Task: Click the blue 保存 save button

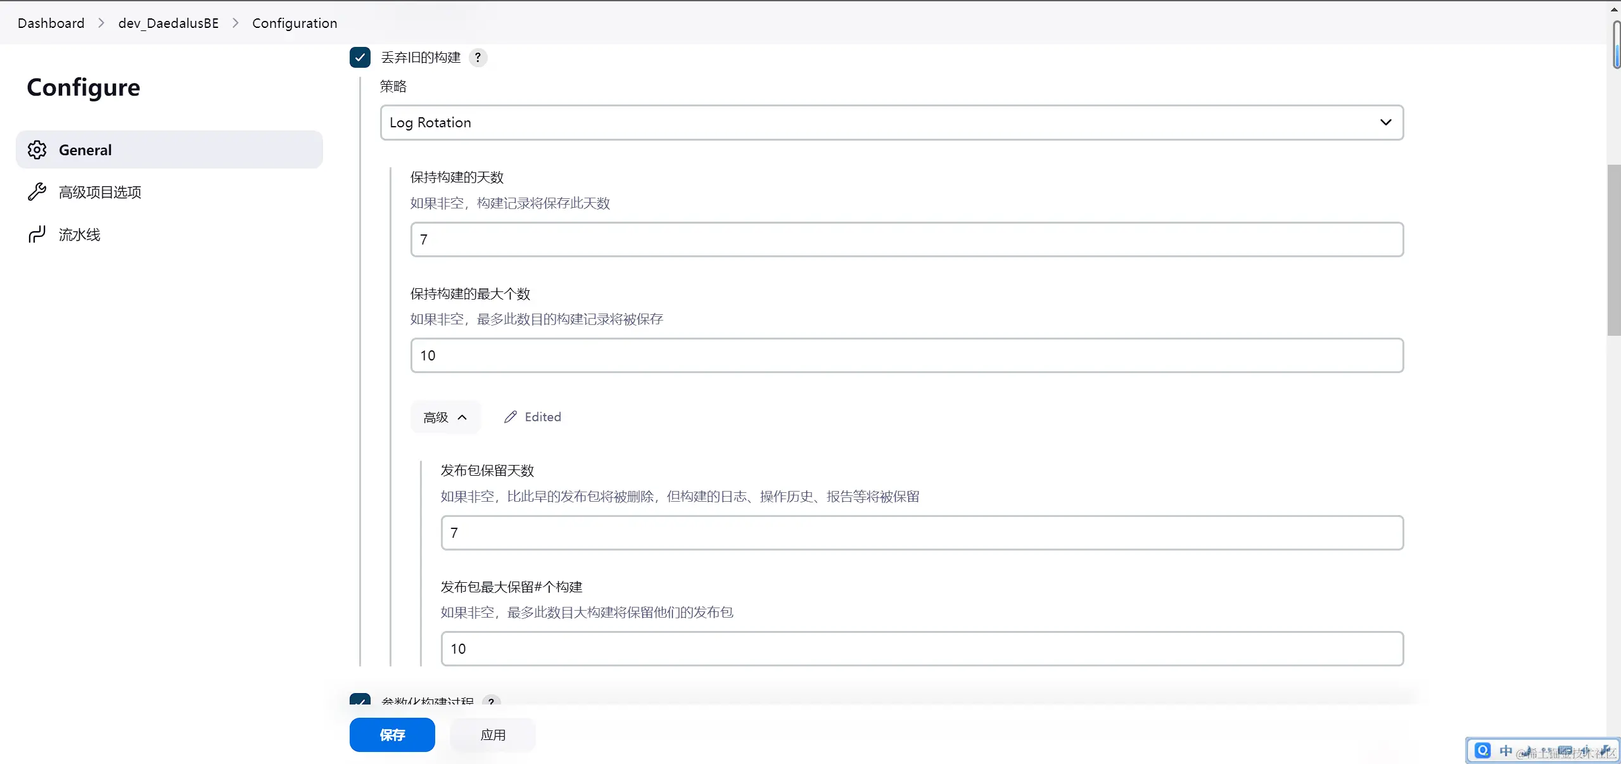Action: point(392,735)
